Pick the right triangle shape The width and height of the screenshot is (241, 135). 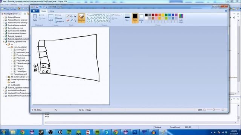[88, 18]
